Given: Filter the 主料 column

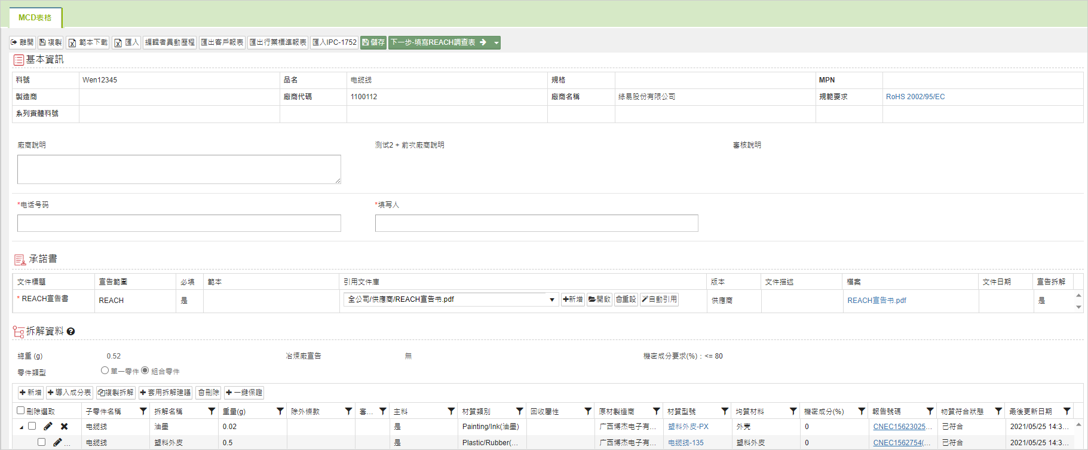Looking at the screenshot, I should [451, 411].
